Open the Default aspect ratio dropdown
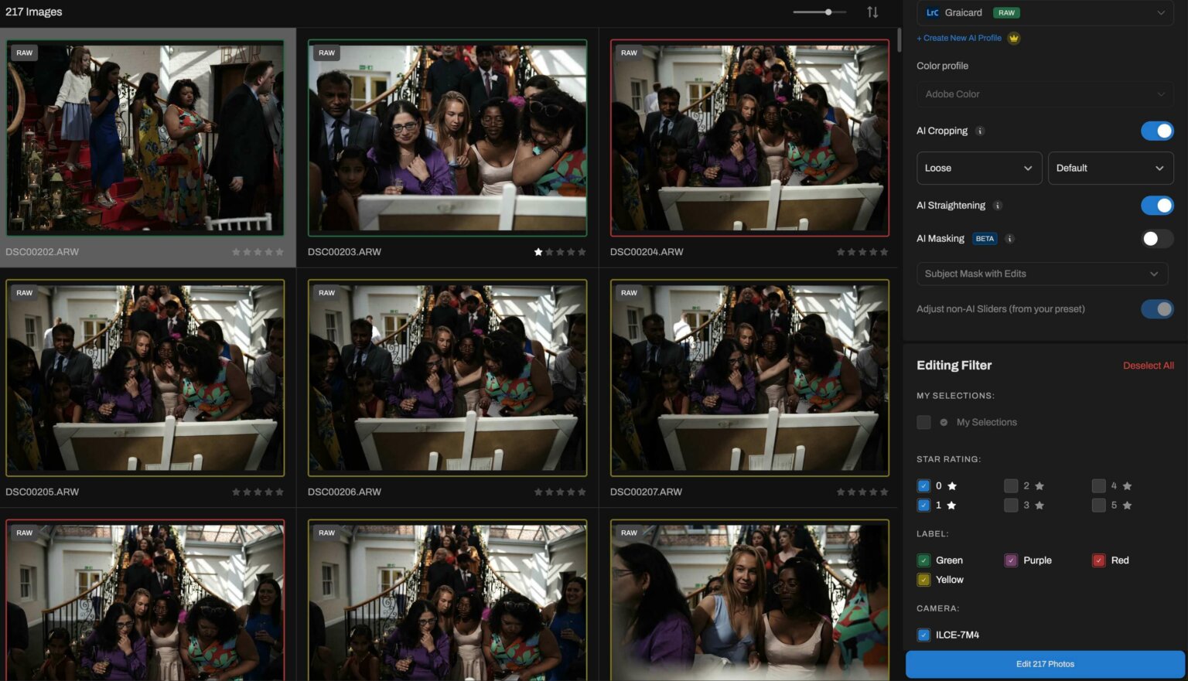Viewport: 1188px width, 681px height. pyautogui.click(x=1111, y=168)
